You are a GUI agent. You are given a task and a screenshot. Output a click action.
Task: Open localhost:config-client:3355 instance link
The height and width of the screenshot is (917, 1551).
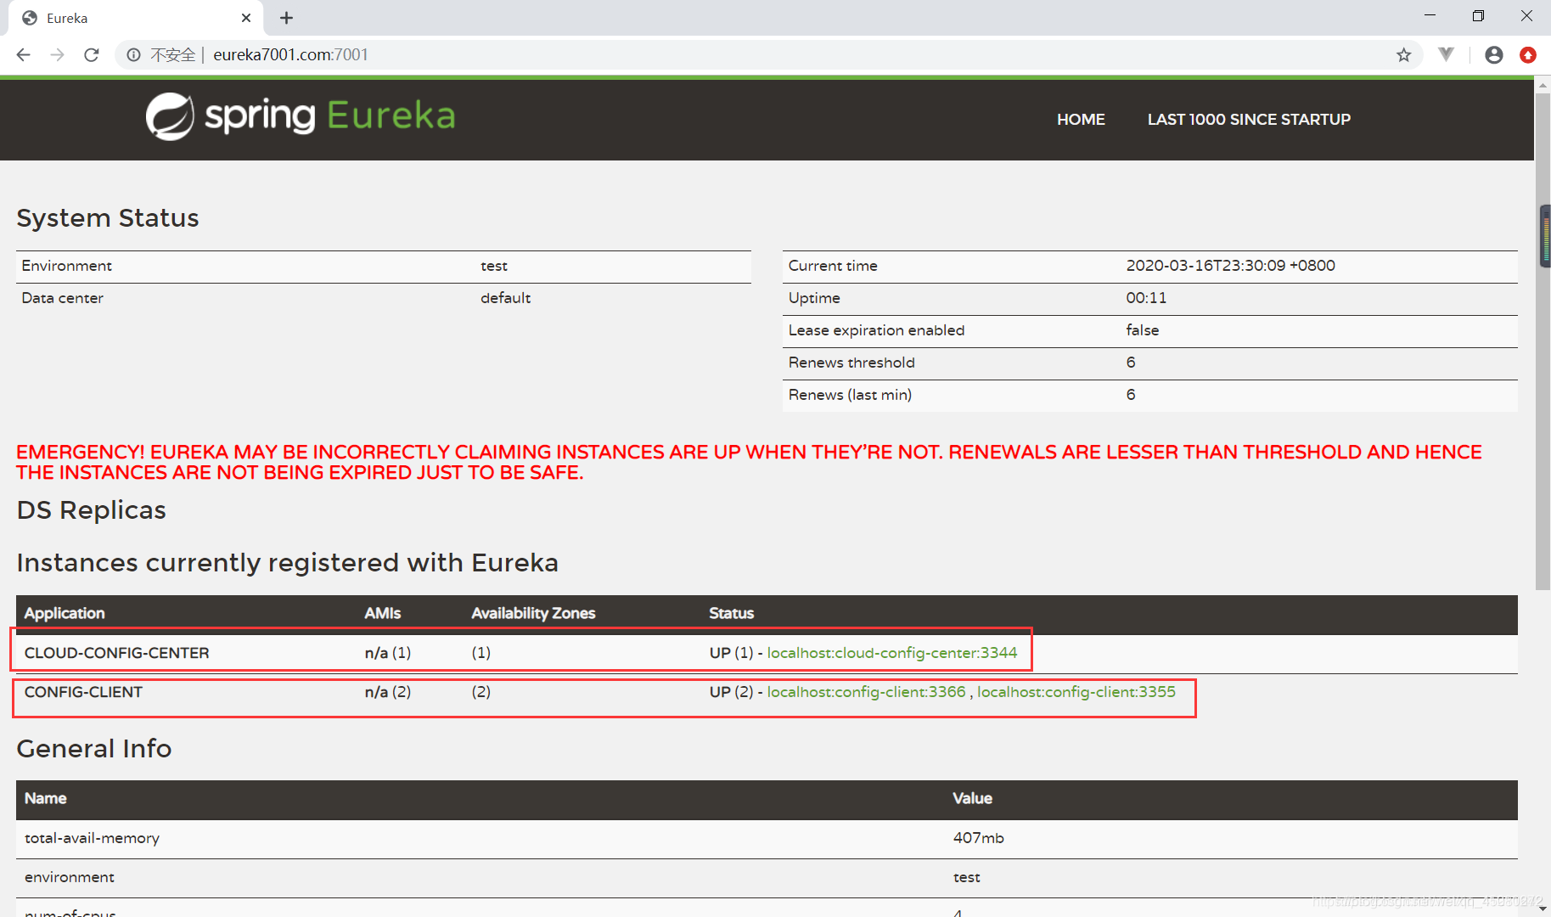click(x=1076, y=692)
